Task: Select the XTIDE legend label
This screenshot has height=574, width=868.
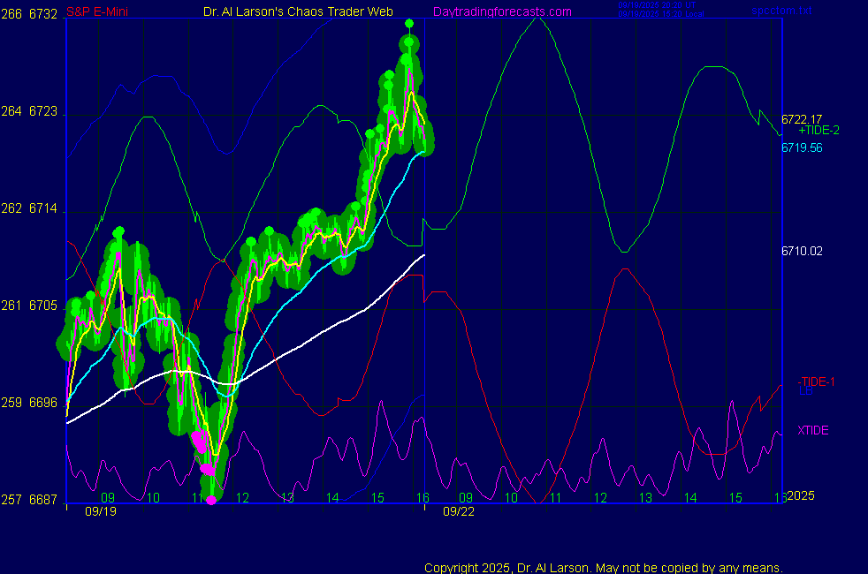Action: click(813, 430)
